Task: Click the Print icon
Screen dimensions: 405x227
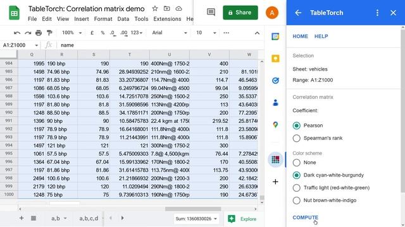Action: tap(39, 33)
